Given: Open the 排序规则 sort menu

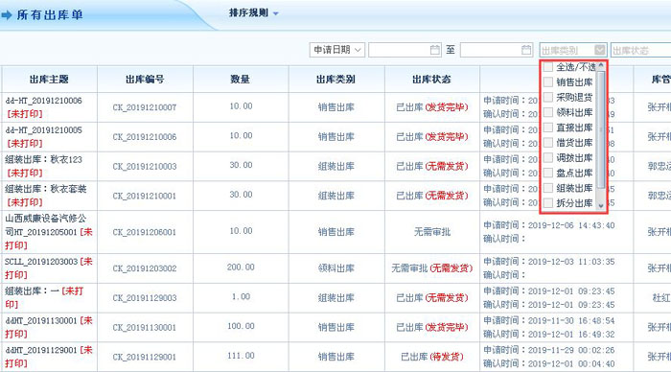Looking at the screenshot, I should pyautogui.click(x=253, y=12).
